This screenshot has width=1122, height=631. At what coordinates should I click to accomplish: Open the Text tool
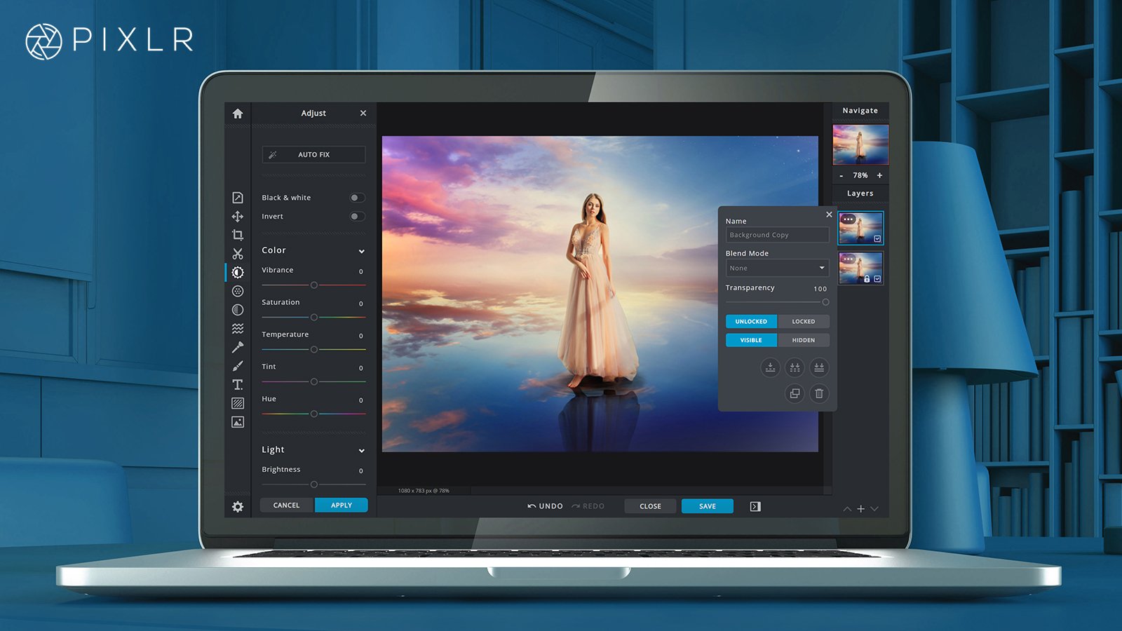pos(238,384)
